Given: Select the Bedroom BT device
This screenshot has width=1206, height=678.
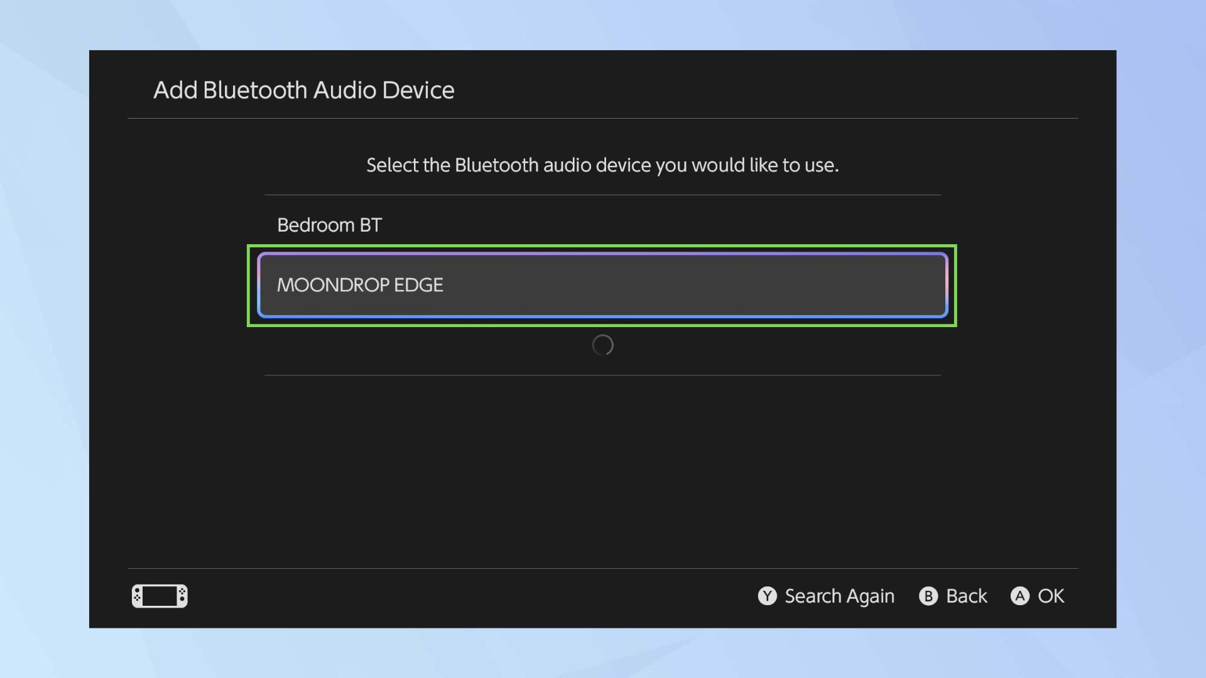Looking at the screenshot, I should click(329, 225).
